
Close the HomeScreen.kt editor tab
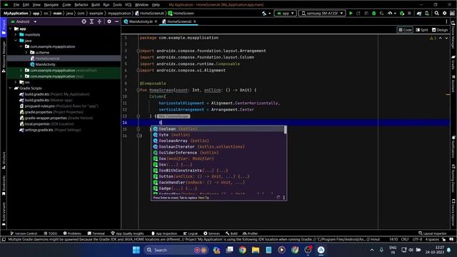coord(195,21)
